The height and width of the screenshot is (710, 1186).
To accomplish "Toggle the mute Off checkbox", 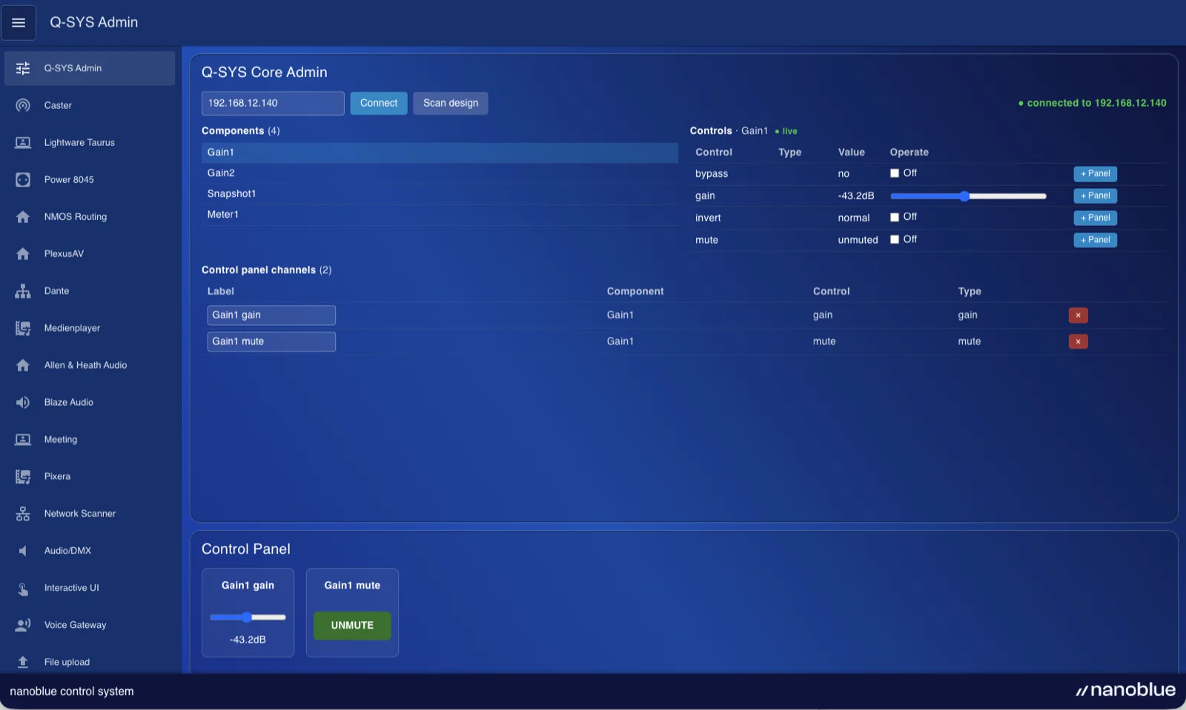I will click(x=895, y=239).
